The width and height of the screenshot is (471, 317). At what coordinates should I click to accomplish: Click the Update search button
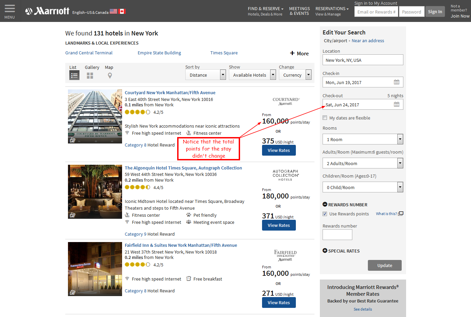point(385,265)
